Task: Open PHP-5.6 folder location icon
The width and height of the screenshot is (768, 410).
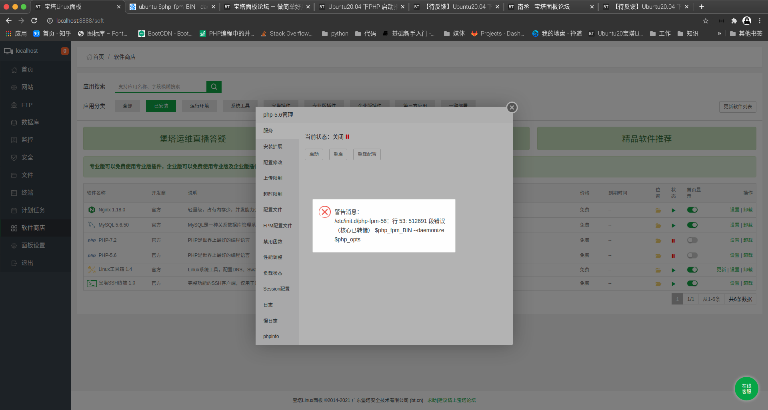Action: click(658, 256)
